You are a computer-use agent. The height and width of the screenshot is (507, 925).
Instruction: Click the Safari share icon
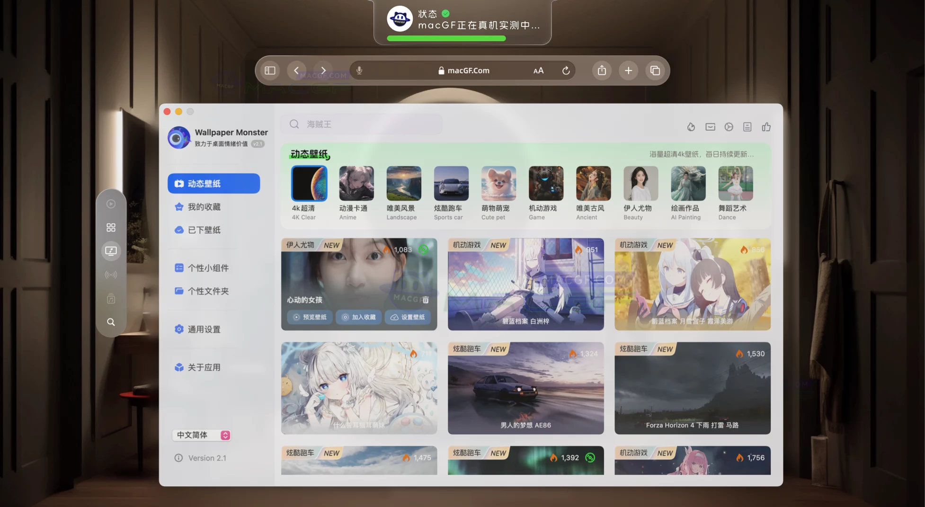pos(602,71)
